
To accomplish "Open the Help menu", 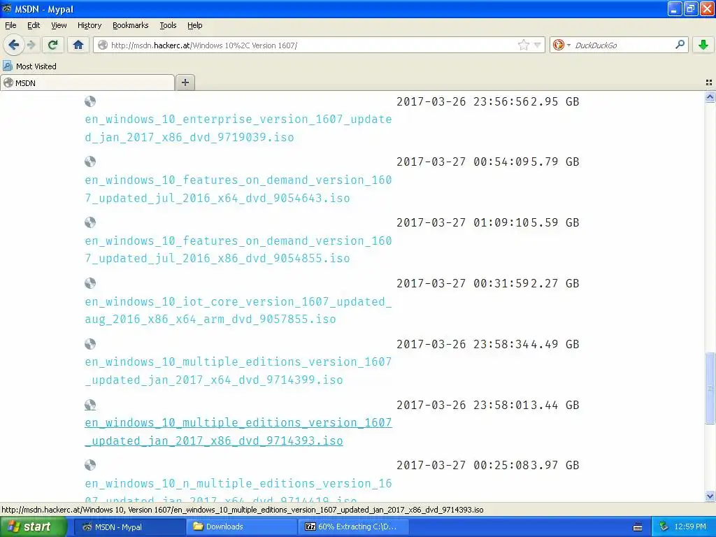I will tap(194, 25).
